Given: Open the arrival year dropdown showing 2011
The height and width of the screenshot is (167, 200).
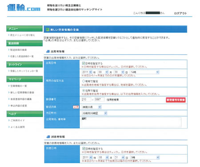Looking at the screenshot, I should (x=88, y=157).
